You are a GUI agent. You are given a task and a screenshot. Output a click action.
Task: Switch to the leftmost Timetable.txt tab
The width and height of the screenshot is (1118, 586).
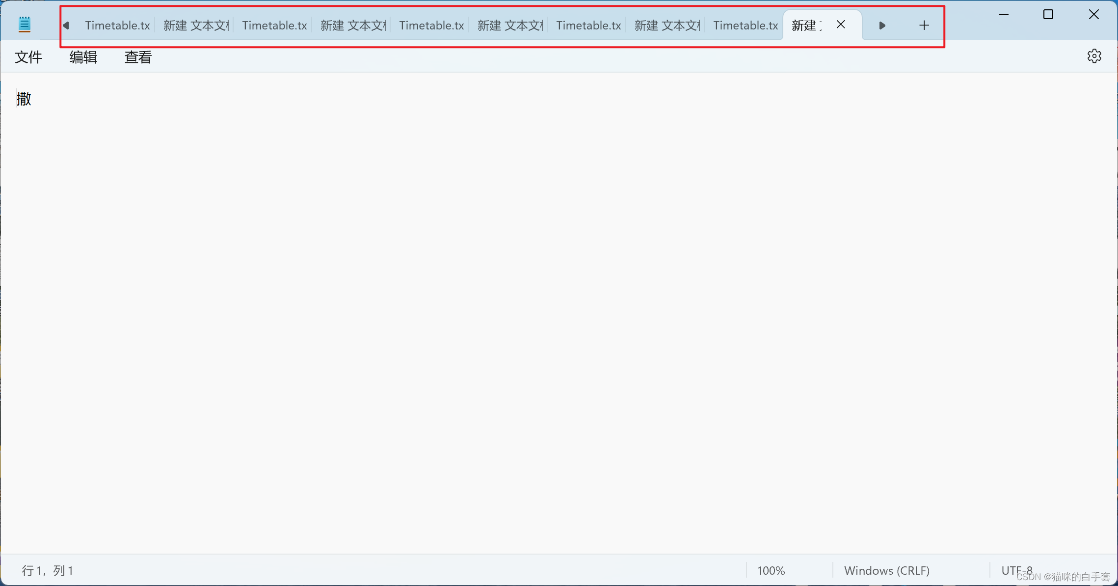coord(117,26)
